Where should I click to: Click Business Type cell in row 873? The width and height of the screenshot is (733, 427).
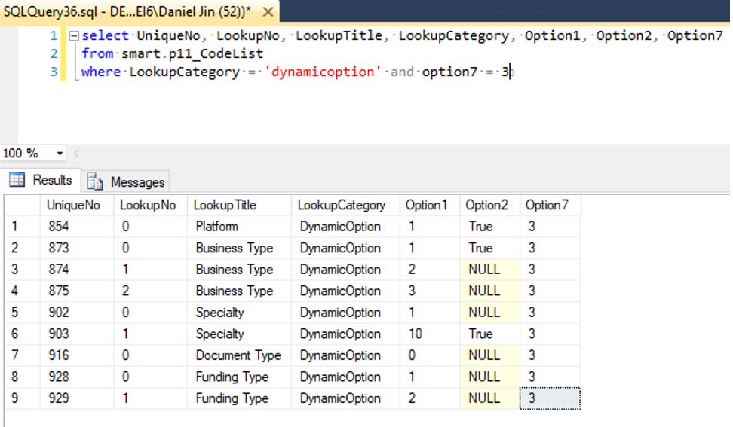click(x=239, y=248)
